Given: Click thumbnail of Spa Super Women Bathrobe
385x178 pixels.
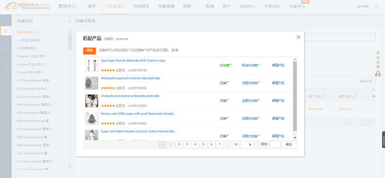Looking at the screenshot, I should pos(92,65).
